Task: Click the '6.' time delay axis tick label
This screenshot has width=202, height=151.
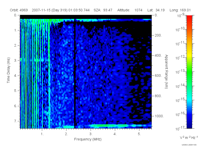Action: tap(16, 106)
